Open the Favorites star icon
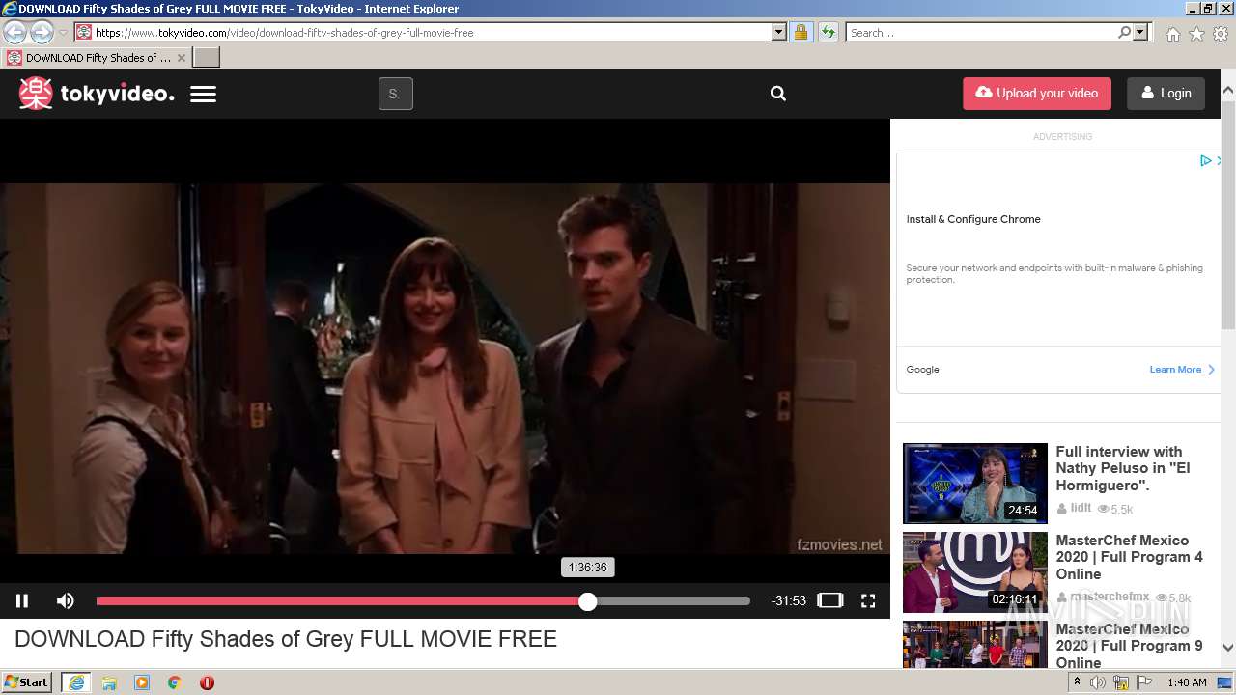Image resolution: width=1236 pixels, height=695 pixels. pos(1196,34)
